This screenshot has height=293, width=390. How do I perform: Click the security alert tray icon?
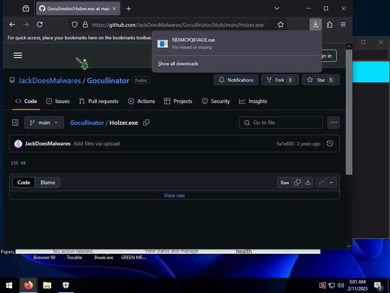click(x=322, y=285)
